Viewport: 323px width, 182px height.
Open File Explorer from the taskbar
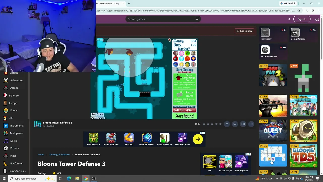click(x=77, y=179)
